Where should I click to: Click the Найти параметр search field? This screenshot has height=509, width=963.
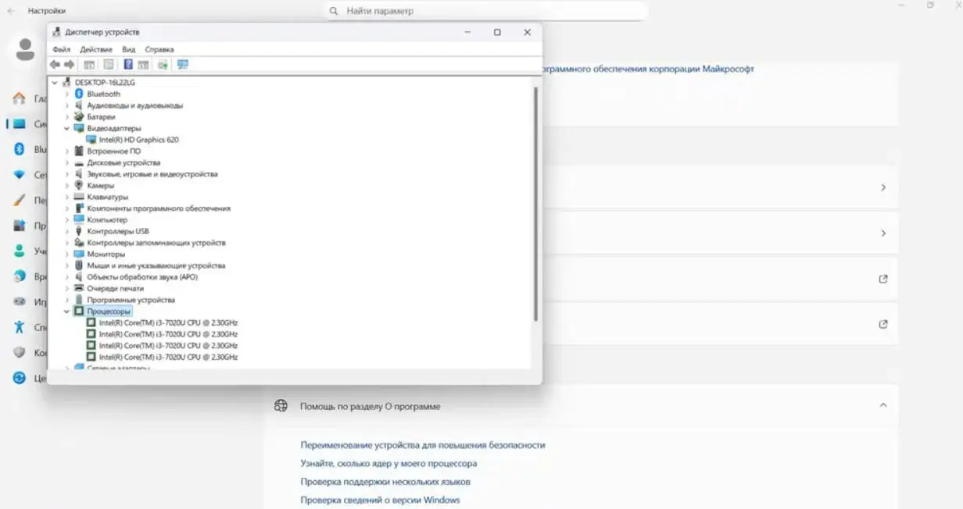point(485,11)
